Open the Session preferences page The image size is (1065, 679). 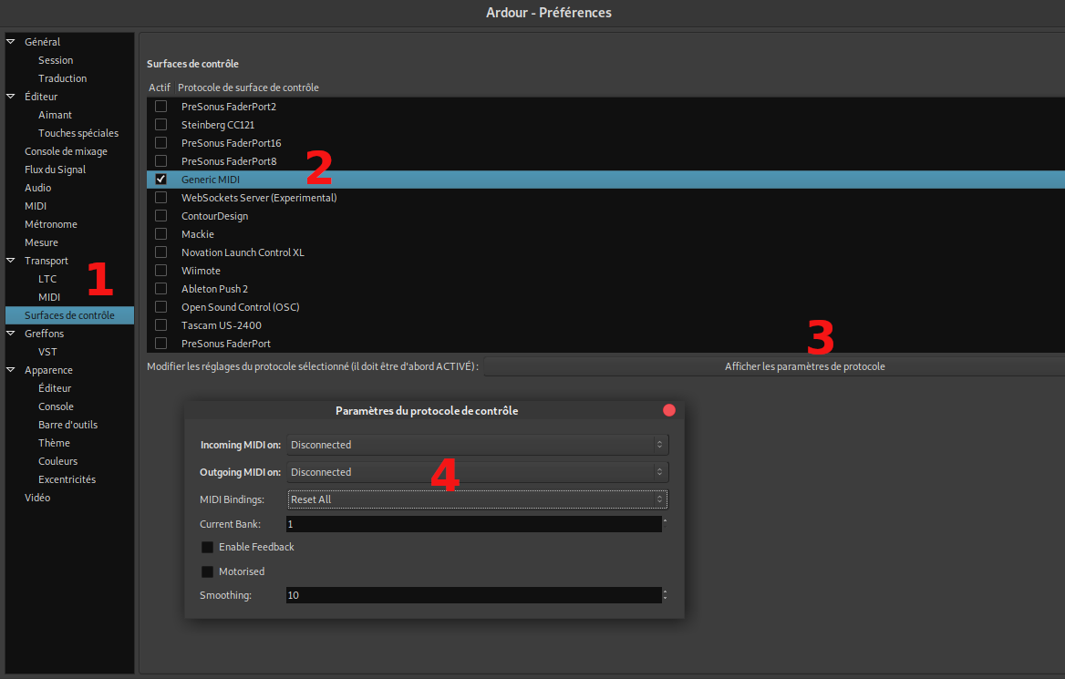pyautogui.click(x=56, y=60)
